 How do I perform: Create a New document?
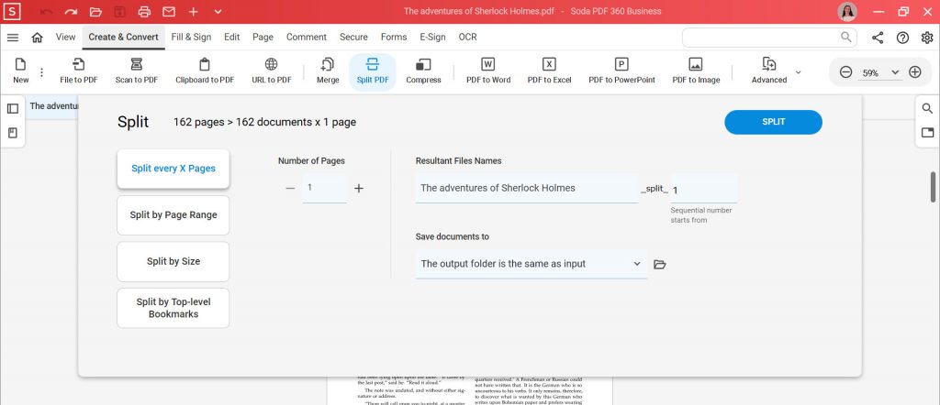20,71
